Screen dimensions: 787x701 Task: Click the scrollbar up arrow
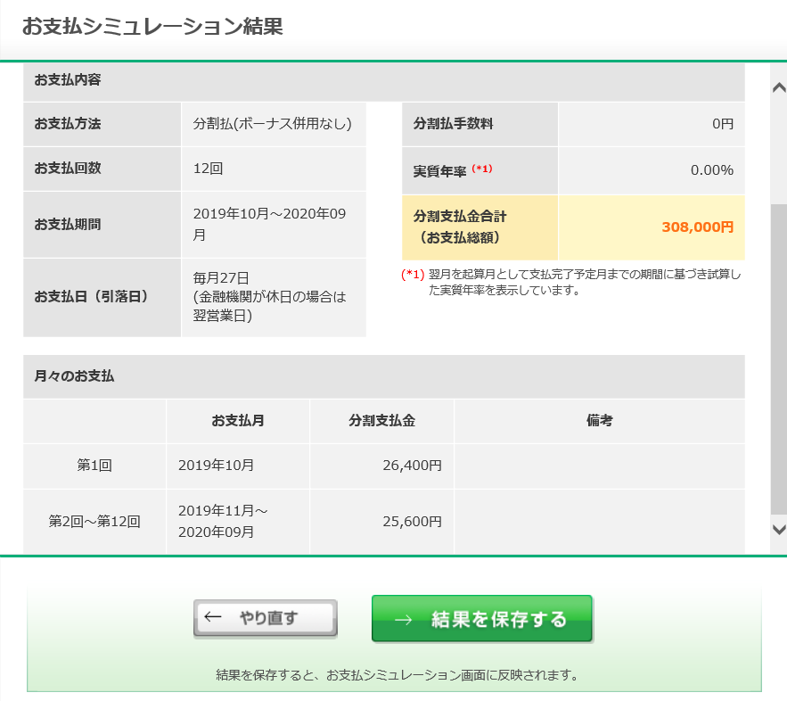point(778,87)
